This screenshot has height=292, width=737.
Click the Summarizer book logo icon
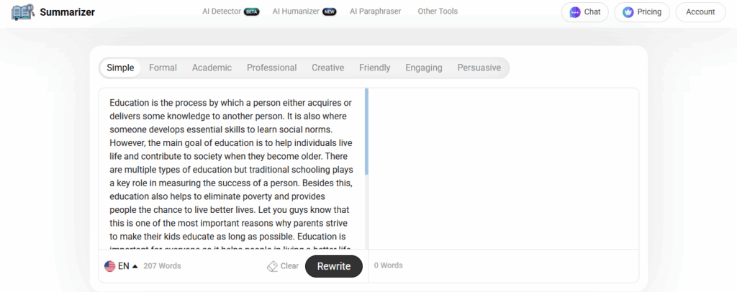coord(23,12)
